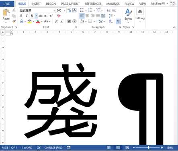
Task: Click distributed alignment icon
Action: [103, 16]
